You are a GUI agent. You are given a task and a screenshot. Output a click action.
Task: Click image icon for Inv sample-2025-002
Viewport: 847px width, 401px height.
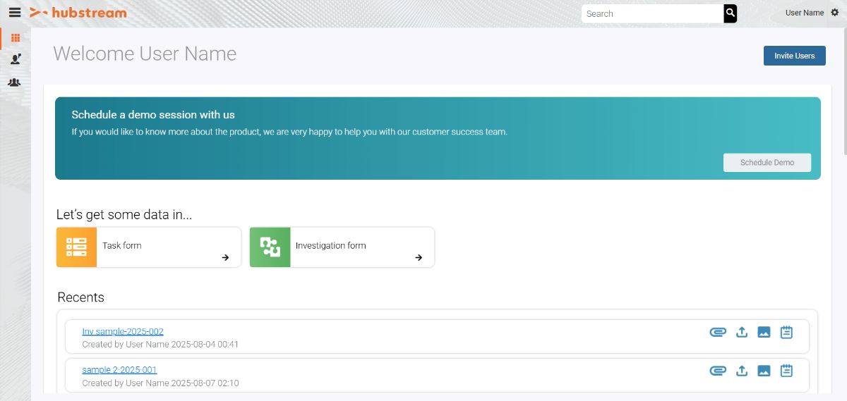pos(764,332)
